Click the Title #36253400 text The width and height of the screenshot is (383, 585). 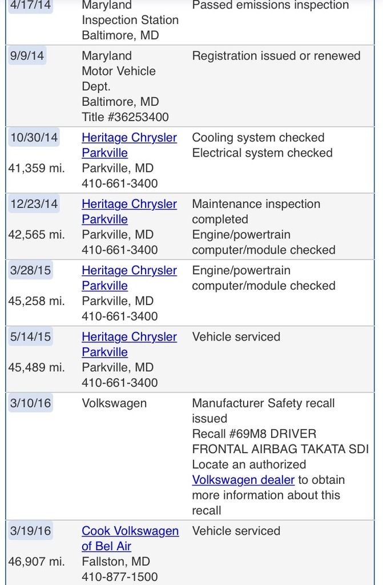pos(125,117)
